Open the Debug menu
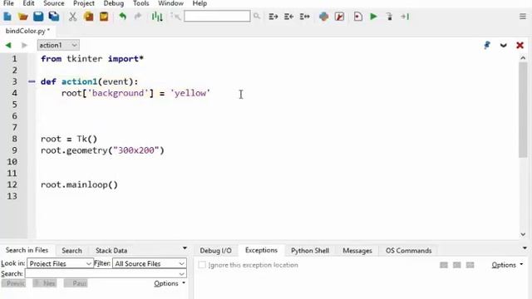 point(113,3)
